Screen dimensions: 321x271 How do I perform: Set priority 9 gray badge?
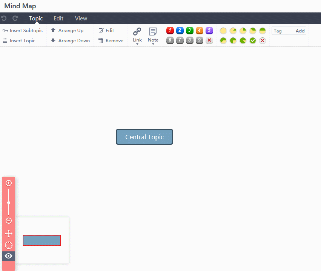pyautogui.click(x=200, y=40)
